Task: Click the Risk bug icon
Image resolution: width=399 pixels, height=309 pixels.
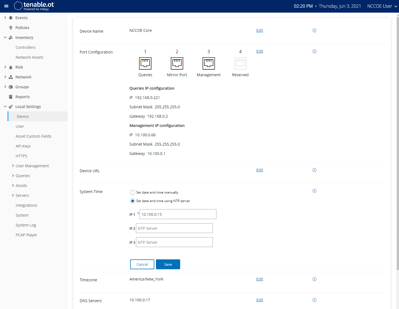Action: pyautogui.click(x=11, y=67)
